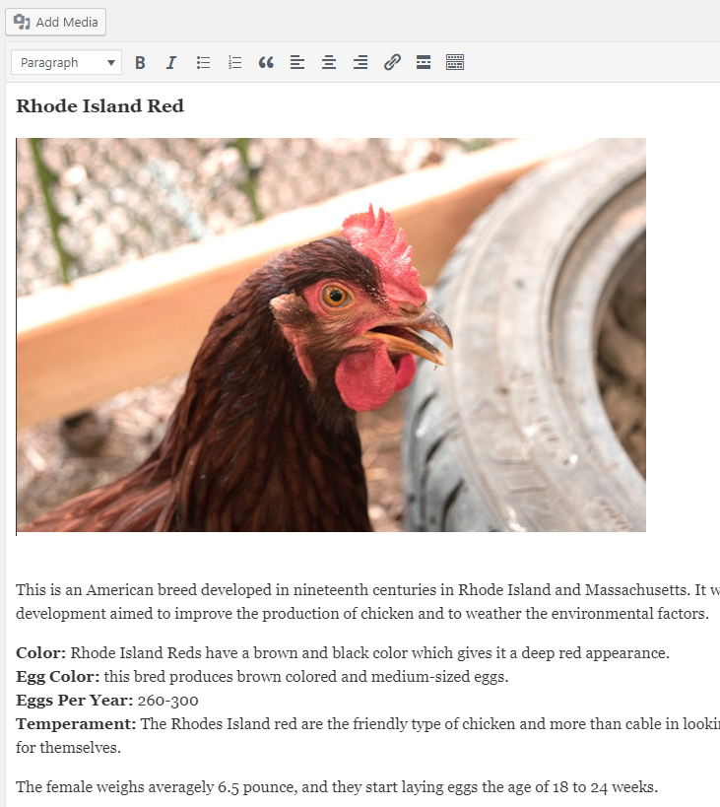
Task: Click the Add Media button
Action: (56, 22)
